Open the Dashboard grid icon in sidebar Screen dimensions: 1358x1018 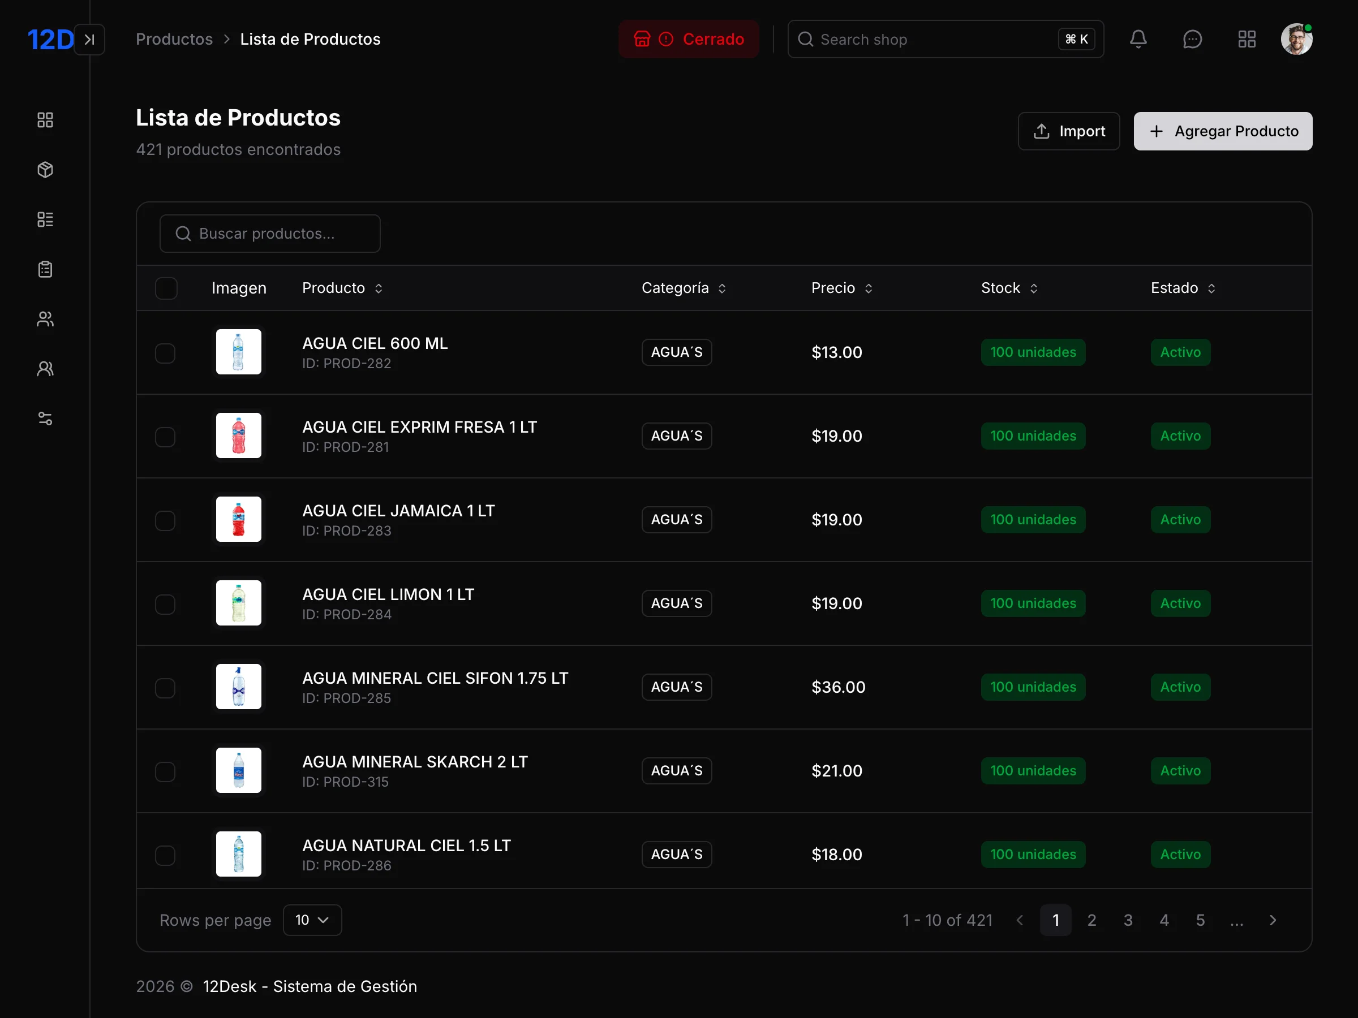[45, 120]
